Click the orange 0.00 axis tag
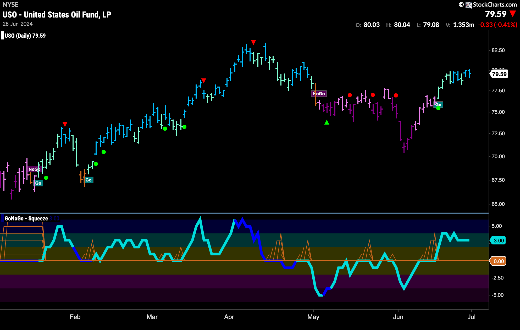The width and height of the screenshot is (520, 330). 498,261
